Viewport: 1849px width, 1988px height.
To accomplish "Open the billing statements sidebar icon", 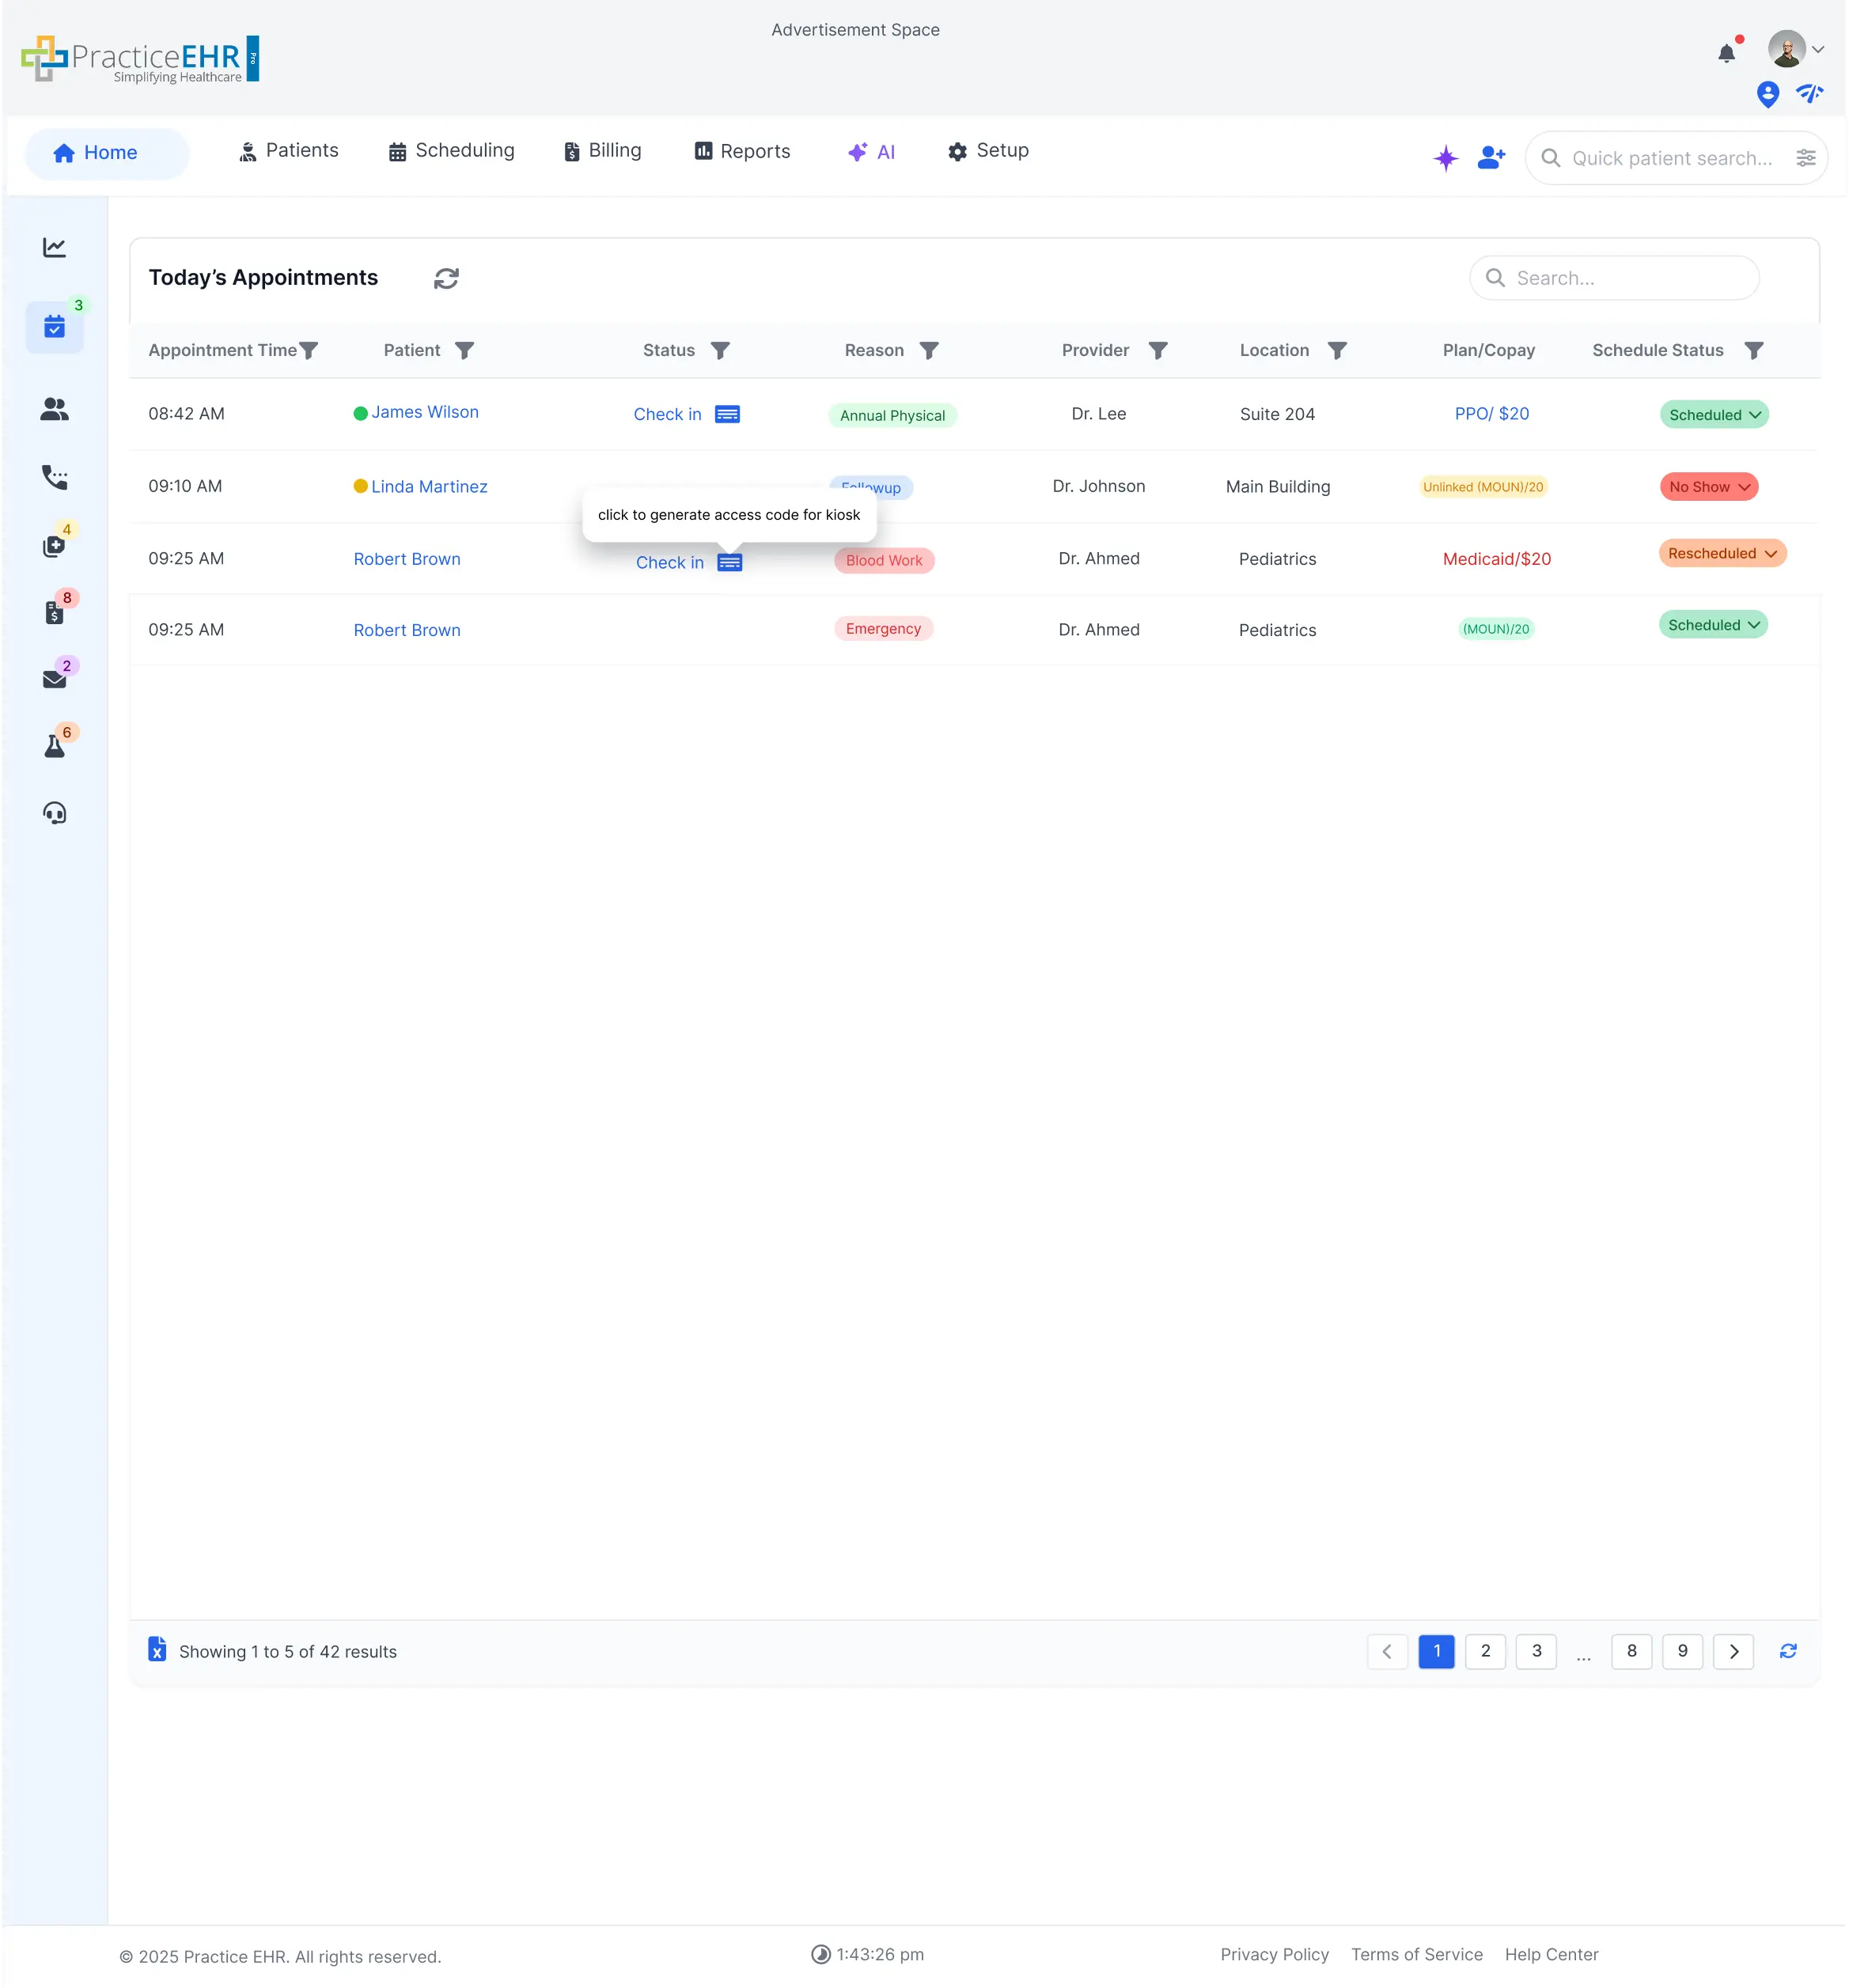I will pos(55,611).
